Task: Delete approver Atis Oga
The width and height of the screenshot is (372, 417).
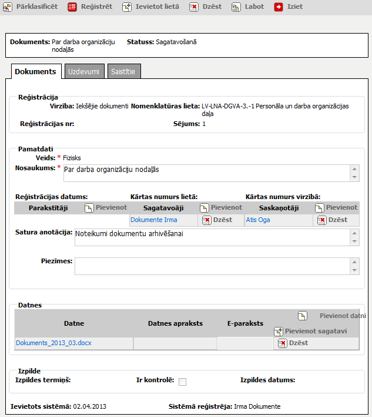Action: point(322,220)
